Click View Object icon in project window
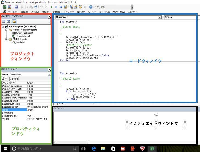 click(9, 22)
